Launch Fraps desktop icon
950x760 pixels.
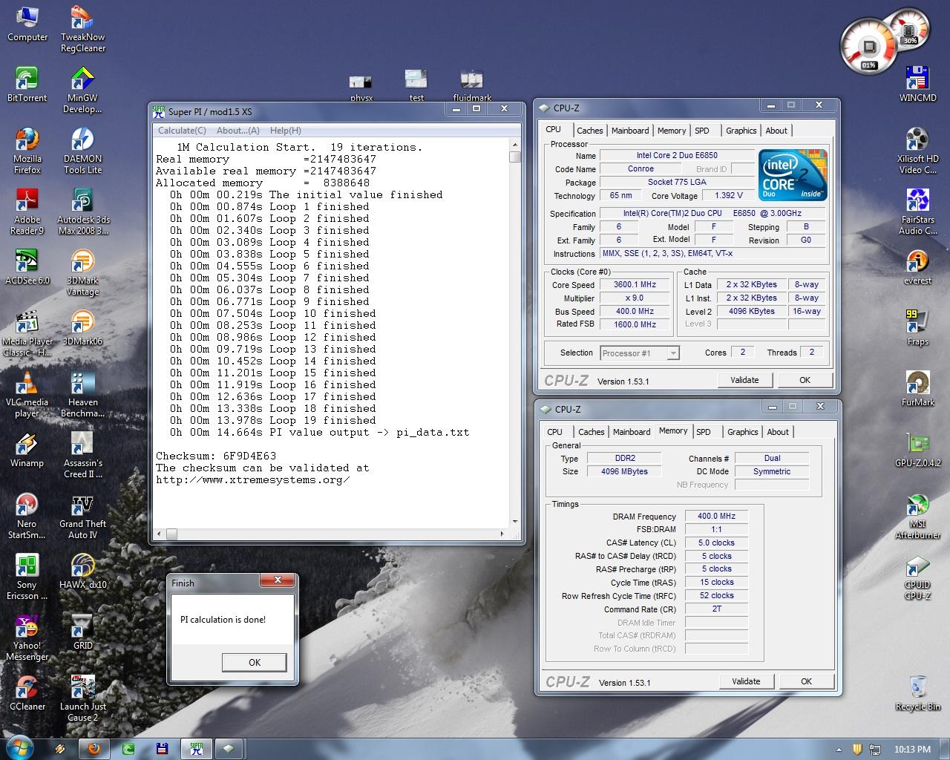[918, 328]
